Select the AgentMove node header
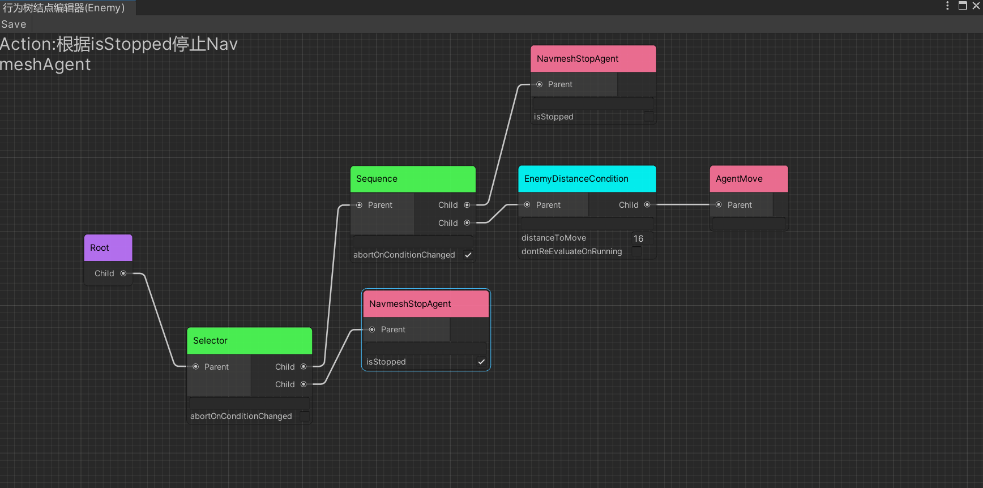 (749, 179)
